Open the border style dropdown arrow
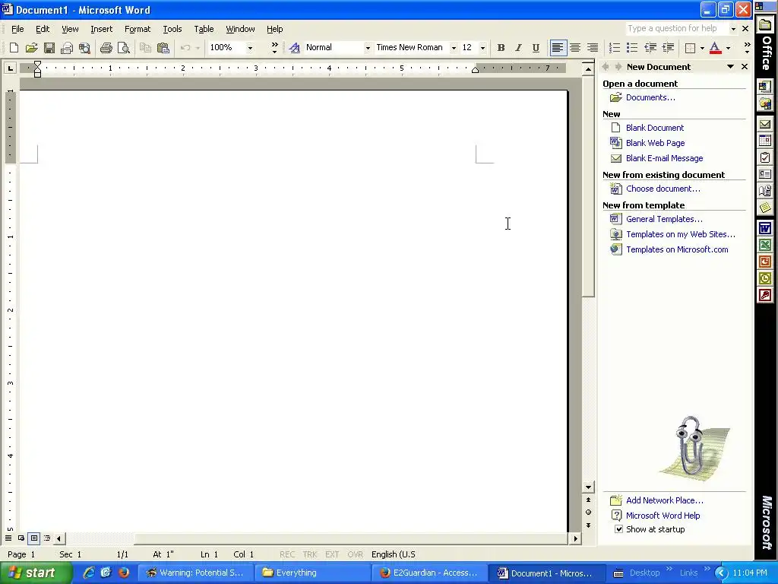 702,48
